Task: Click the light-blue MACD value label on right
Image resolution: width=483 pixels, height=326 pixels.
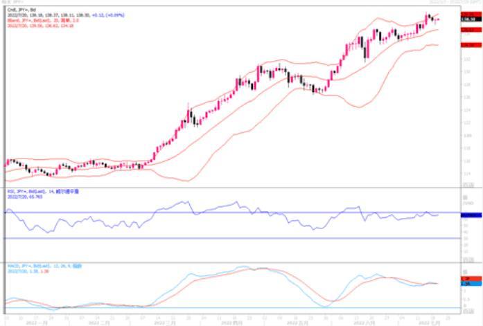Action: [471, 283]
